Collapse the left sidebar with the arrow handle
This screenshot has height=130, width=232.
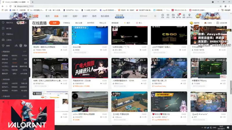coord(29,73)
